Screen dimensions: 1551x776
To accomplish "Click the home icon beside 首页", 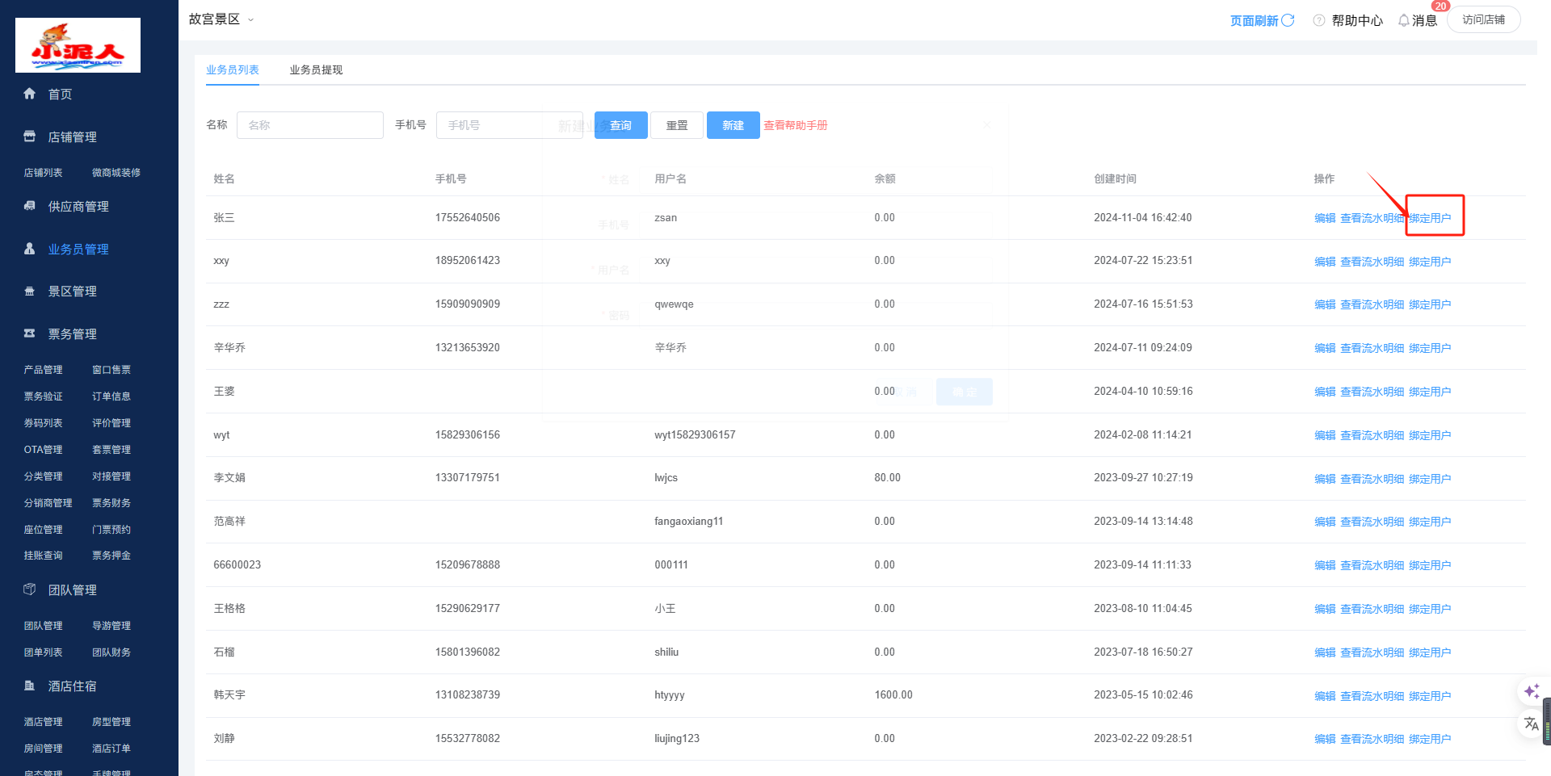I will pos(30,94).
